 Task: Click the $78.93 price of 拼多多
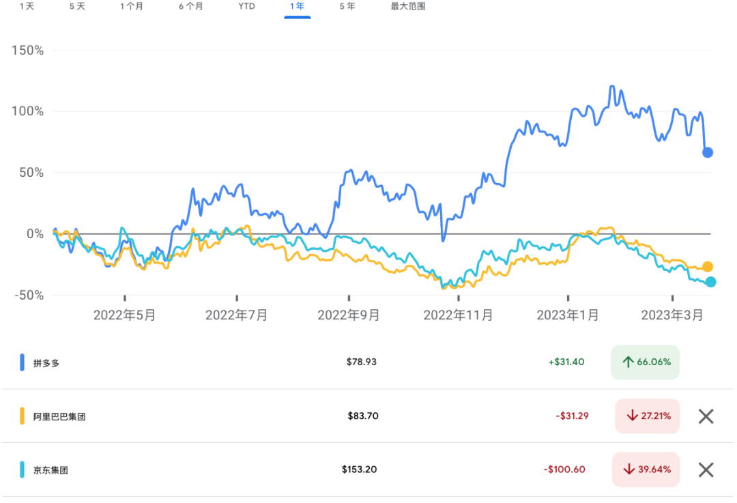point(362,362)
